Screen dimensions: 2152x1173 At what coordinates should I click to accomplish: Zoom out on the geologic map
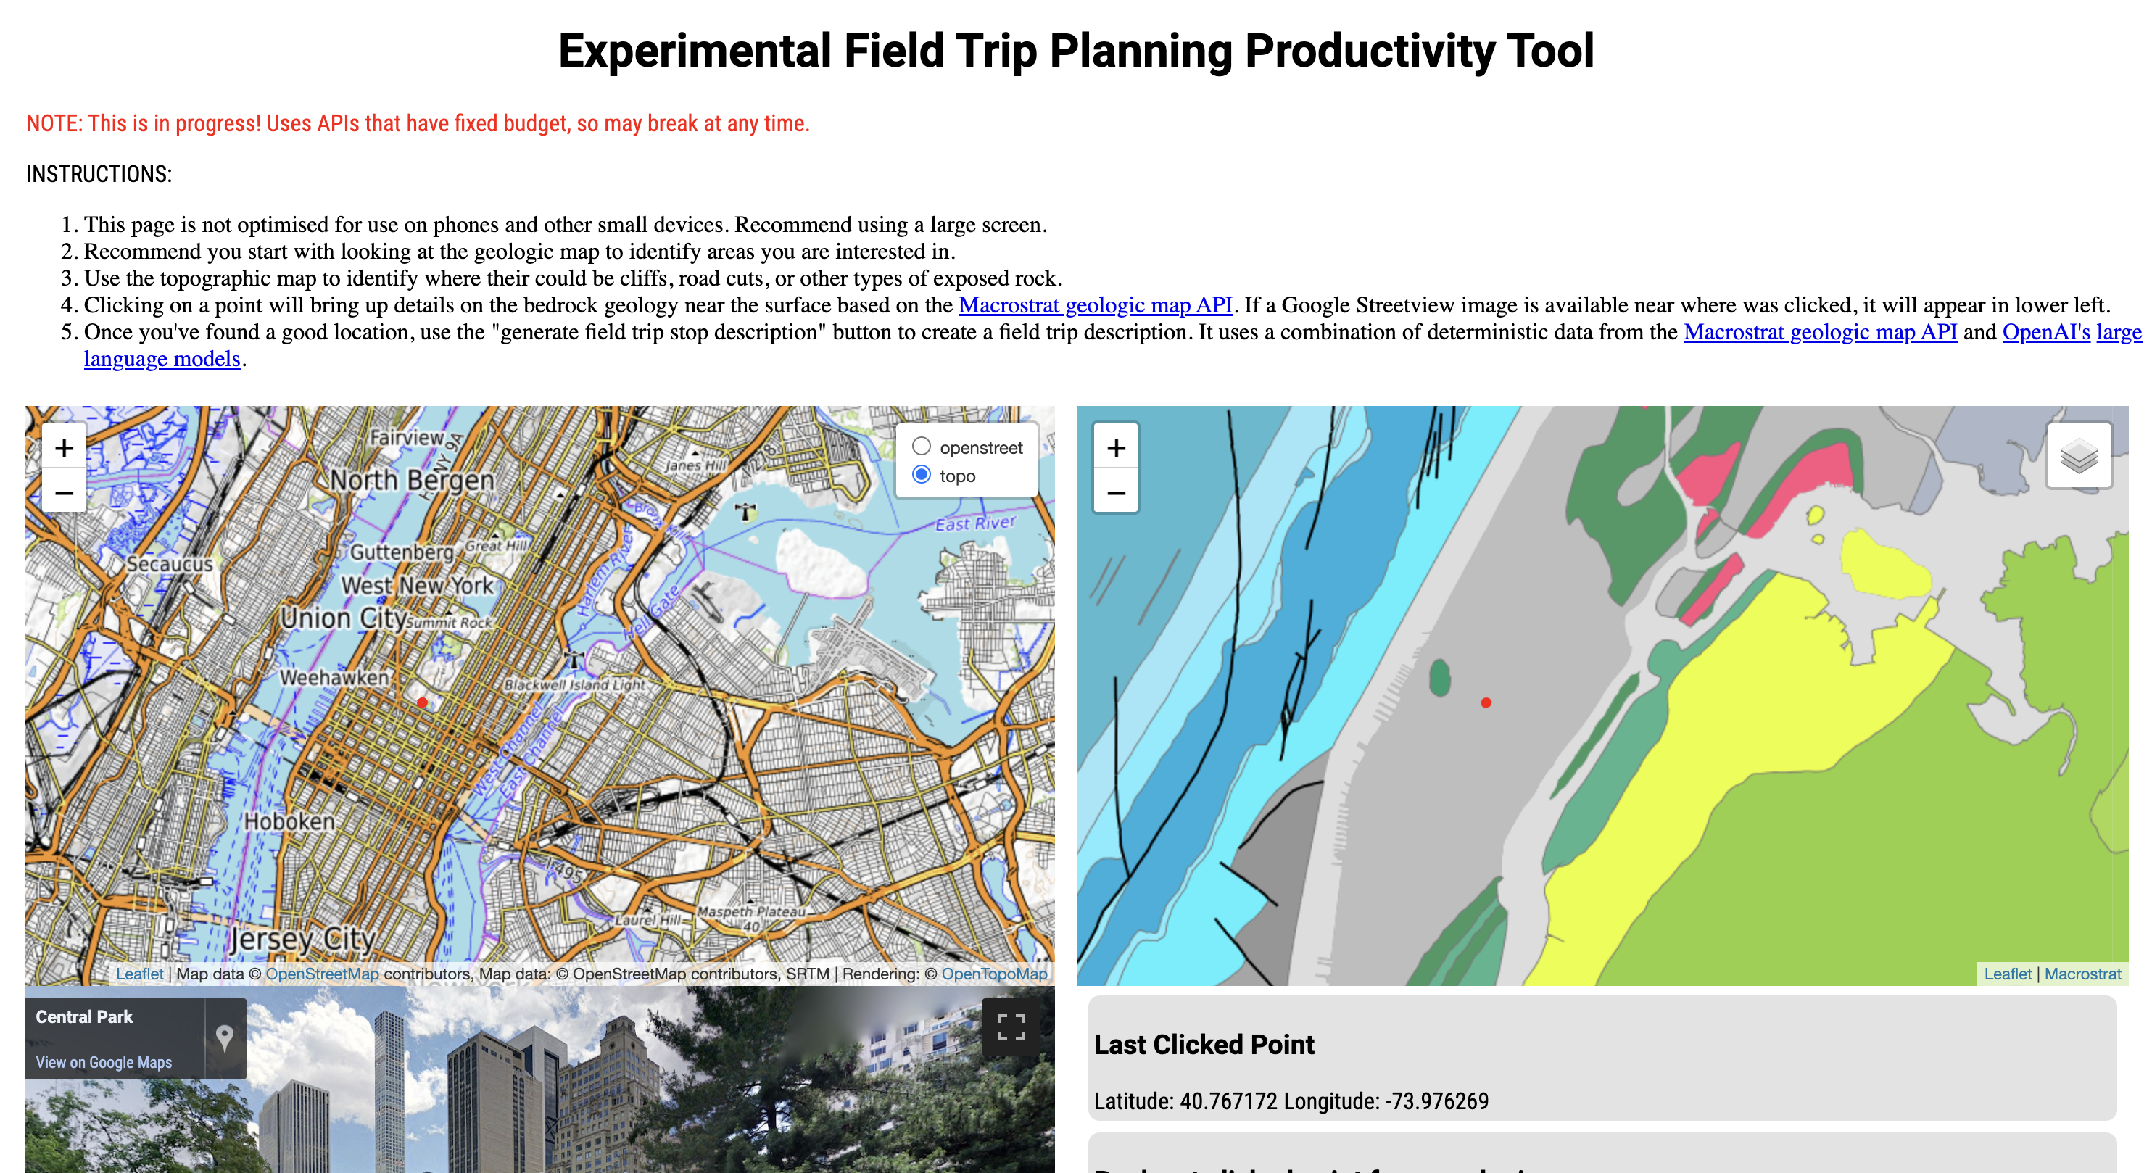pyautogui.click(x=1116, y=493)
